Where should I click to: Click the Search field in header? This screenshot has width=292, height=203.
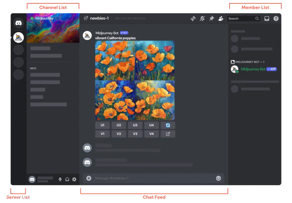pyautogui.click(x=243, y=19)
